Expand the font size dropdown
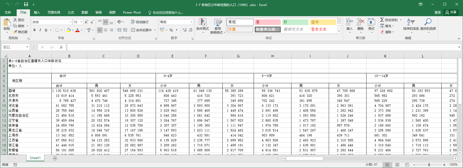Image resolution: width=463 pixels, height=168 pixels. [x=81, y=22]
